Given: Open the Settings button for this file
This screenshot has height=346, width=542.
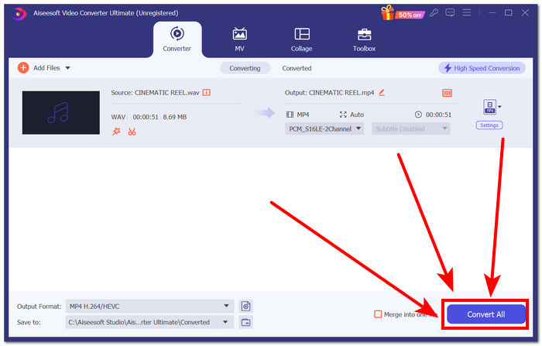Looking at the screenshot, I should coord(489,125).
